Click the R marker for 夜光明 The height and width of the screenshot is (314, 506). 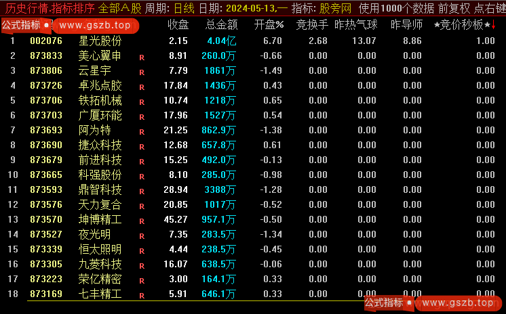point(142,235)
